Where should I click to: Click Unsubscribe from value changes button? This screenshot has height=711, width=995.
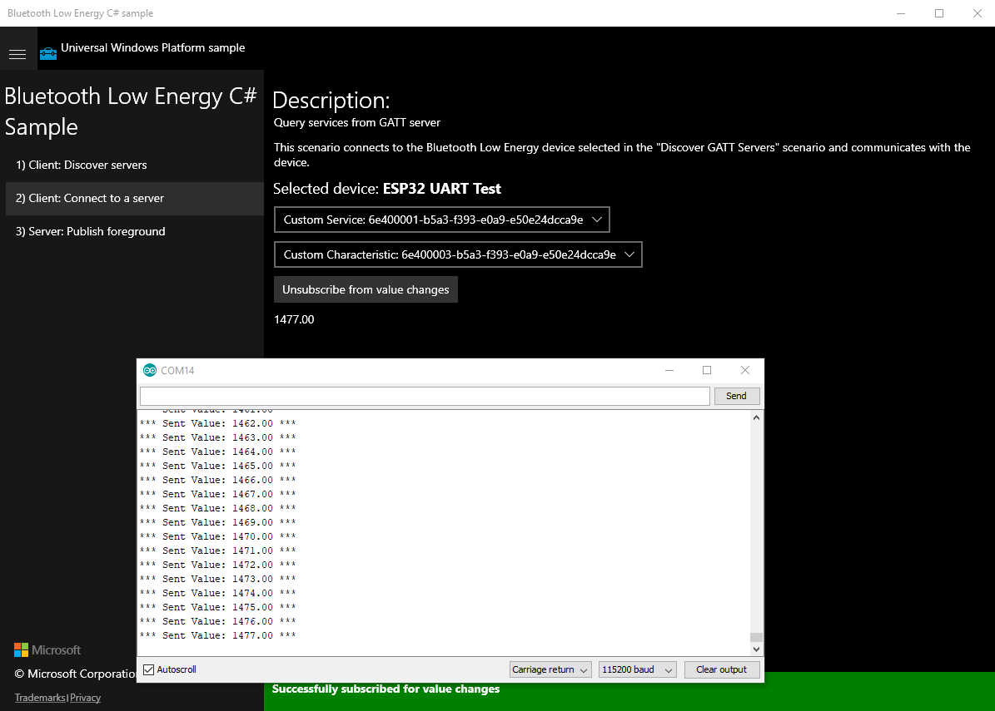tap(366, 289)
